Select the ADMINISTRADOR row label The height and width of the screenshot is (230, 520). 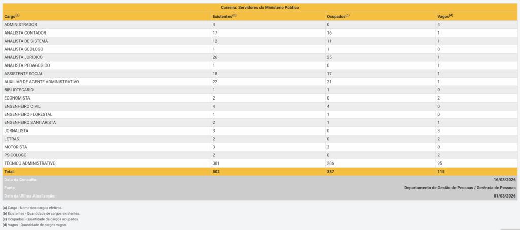(20, 24)
